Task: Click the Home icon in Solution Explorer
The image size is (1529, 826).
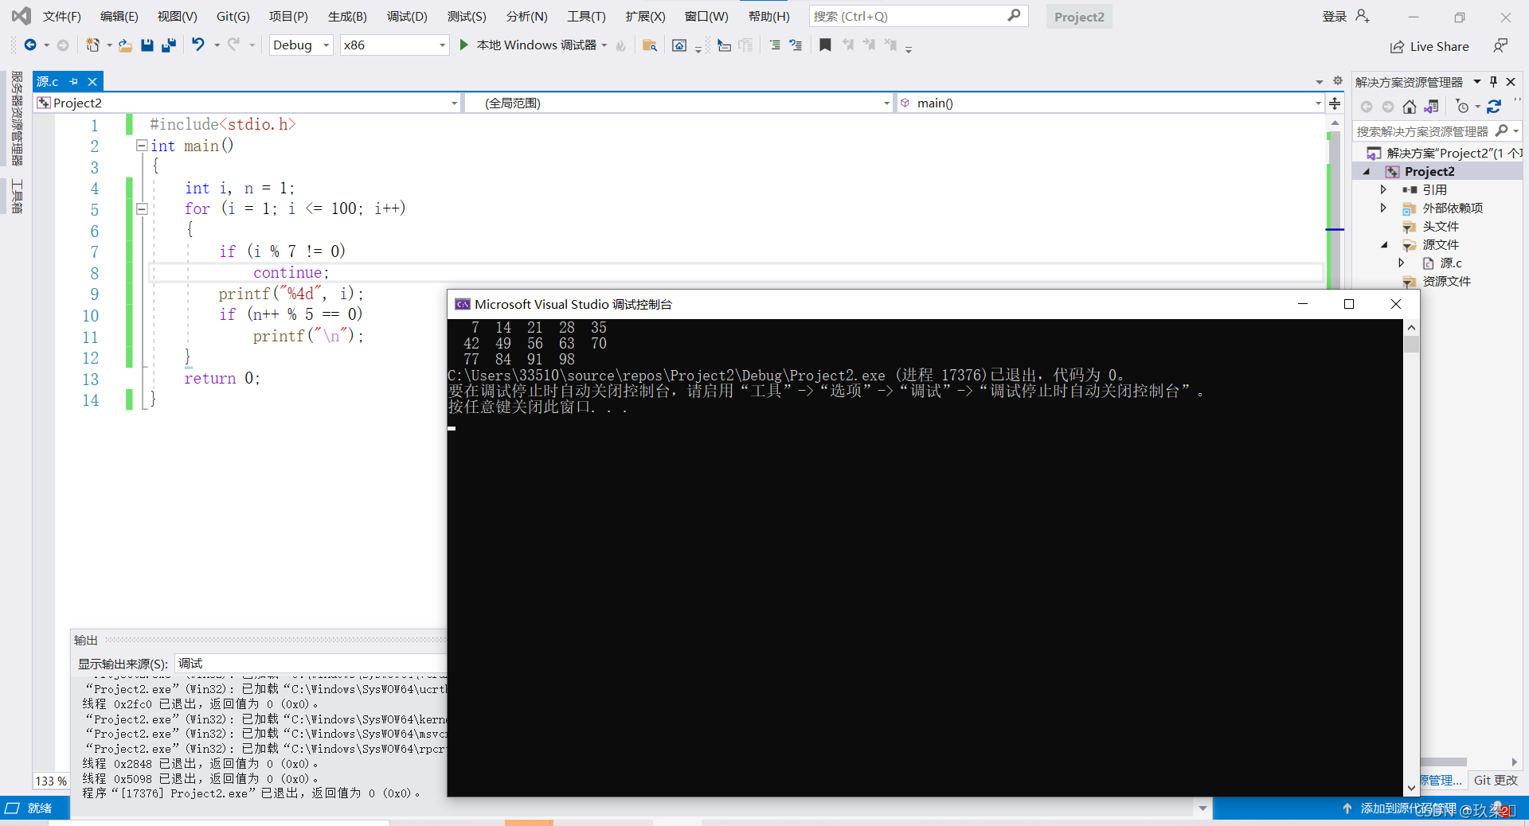Action: click(1410, 107)
